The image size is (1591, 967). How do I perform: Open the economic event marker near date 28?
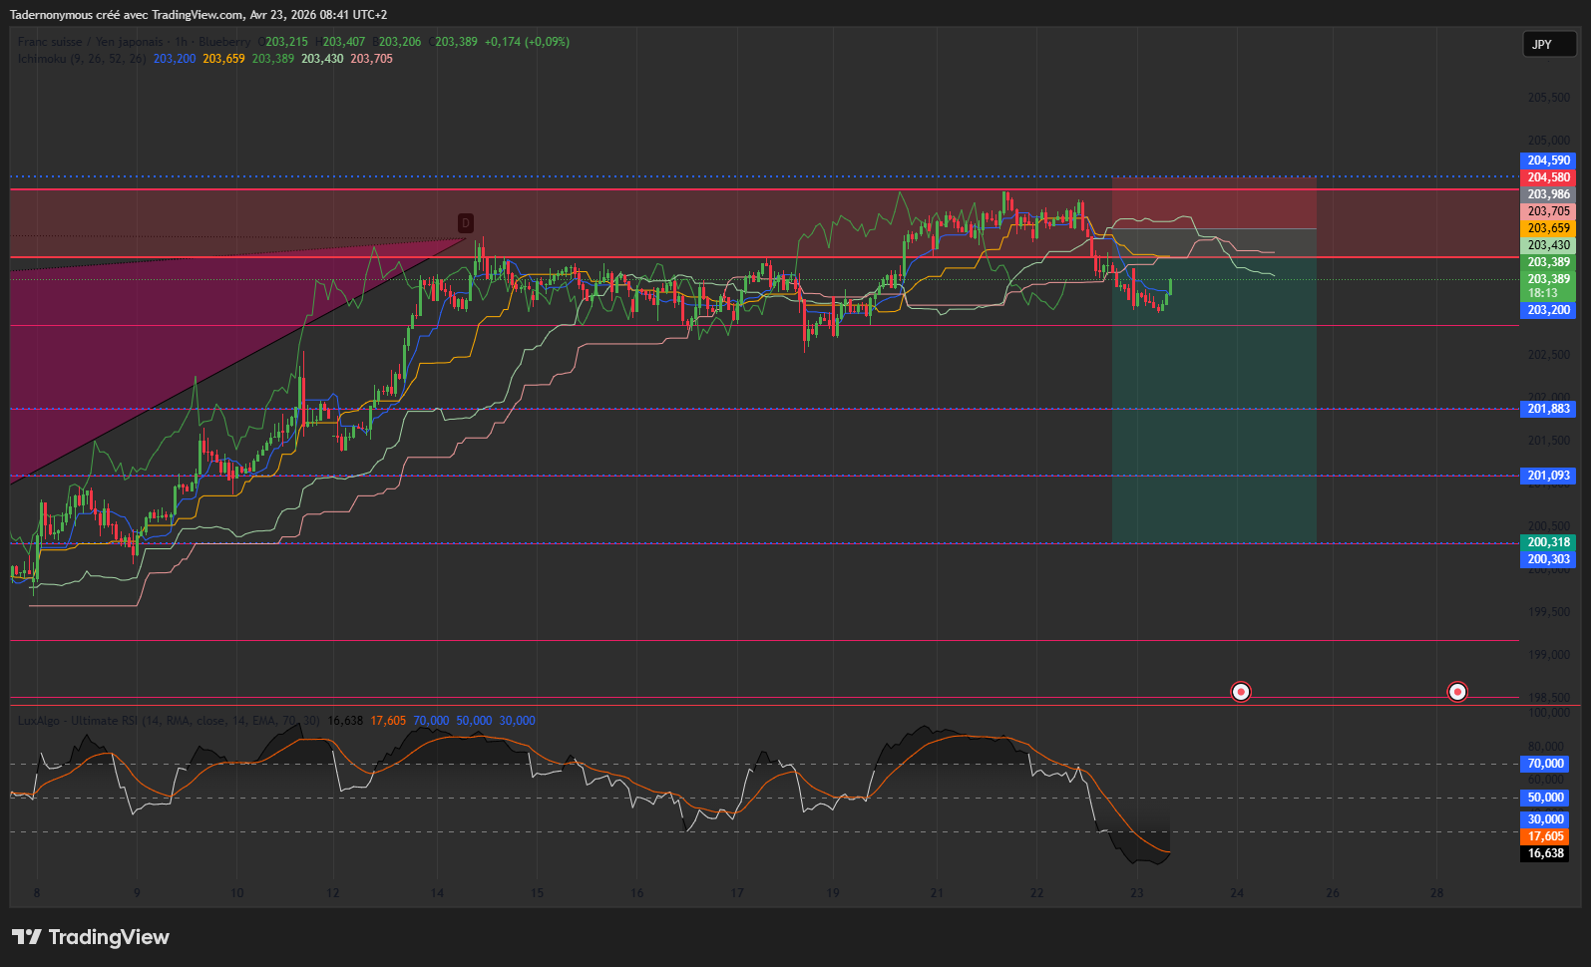coord(1457,691)
